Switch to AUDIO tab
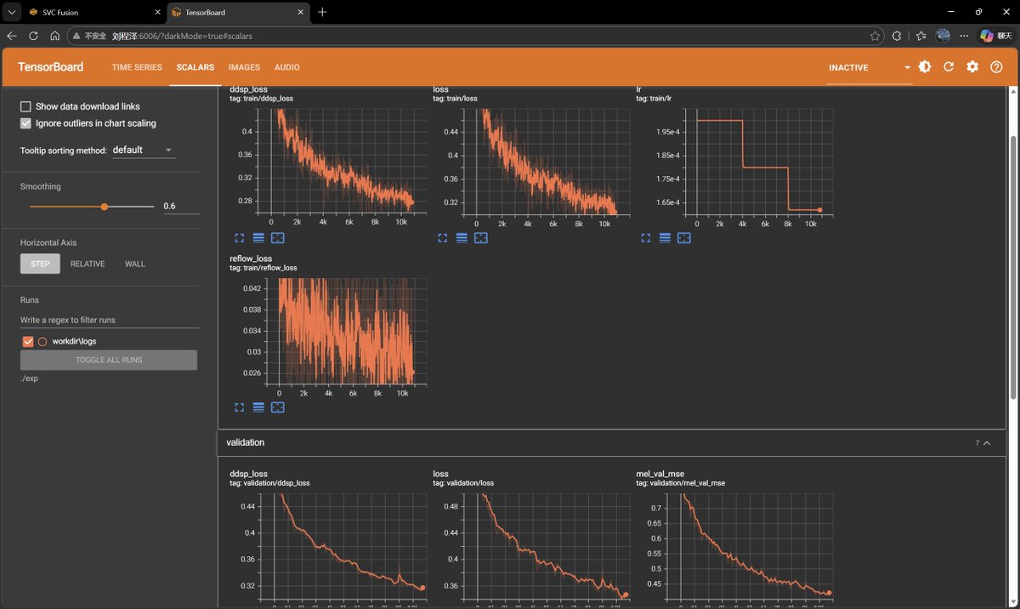The width and height of the screenshot is (1020, 609). coord(286,67)
